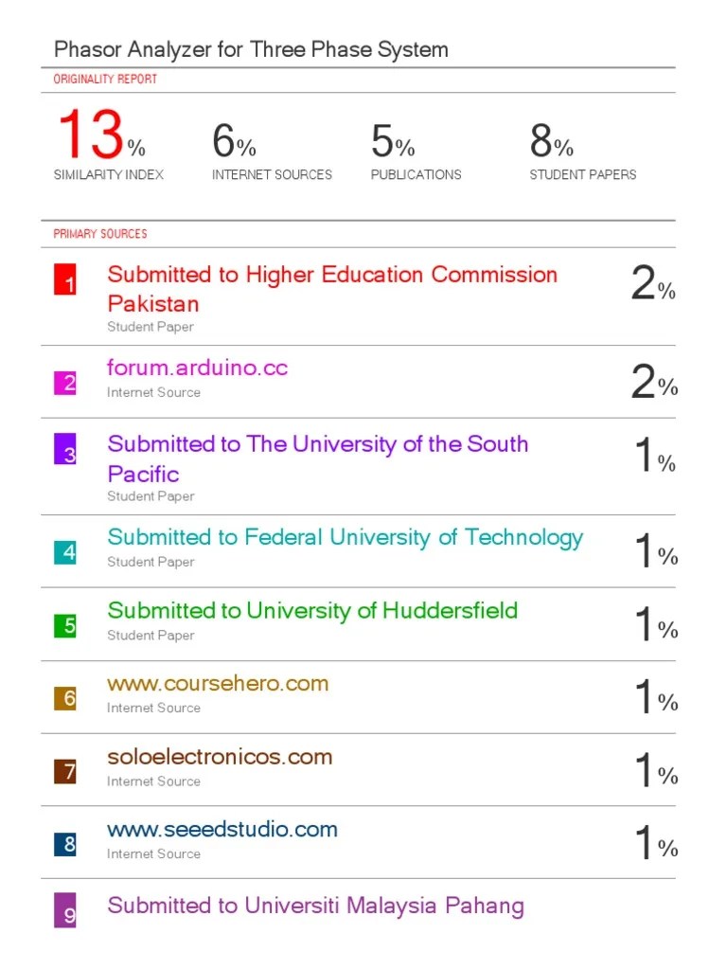This screenshot has width=727, height=970.
Task: Select Submitted to University of Huddersfield source
Action: click(312, 610)
